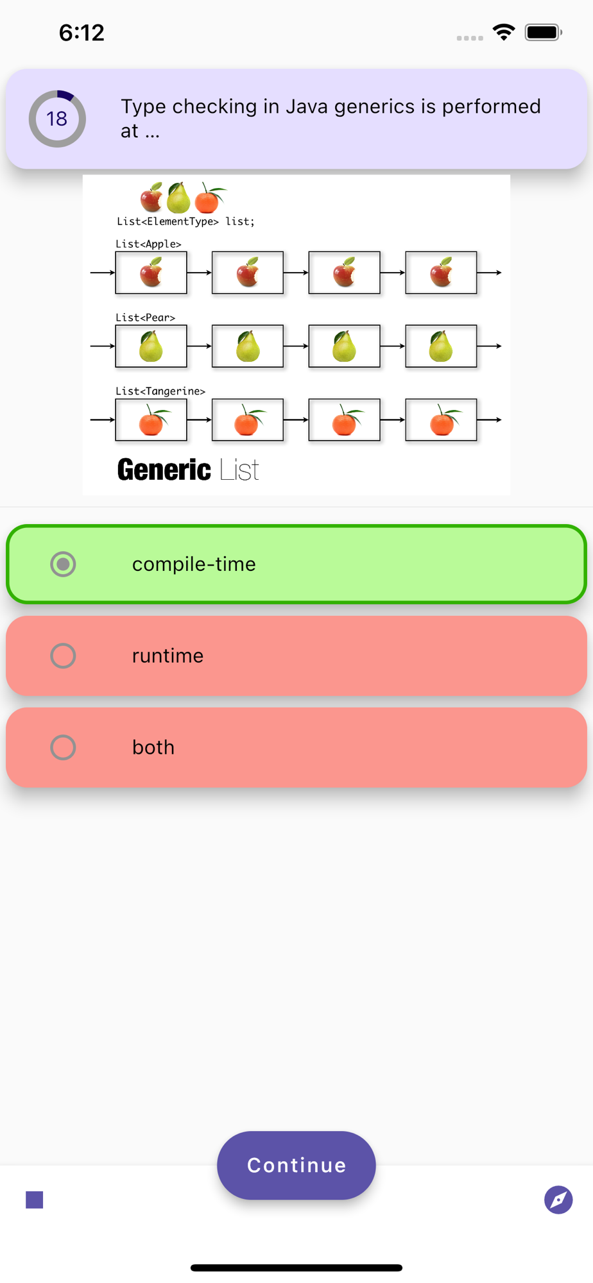The width and height of the screenshot is (593, 1283).
Task: Select the compile-time radio button
Action: [x=63, y=565]
